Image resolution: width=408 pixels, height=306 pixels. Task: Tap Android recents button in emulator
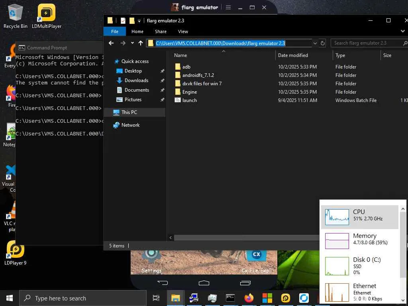click(x=245, y=282)
